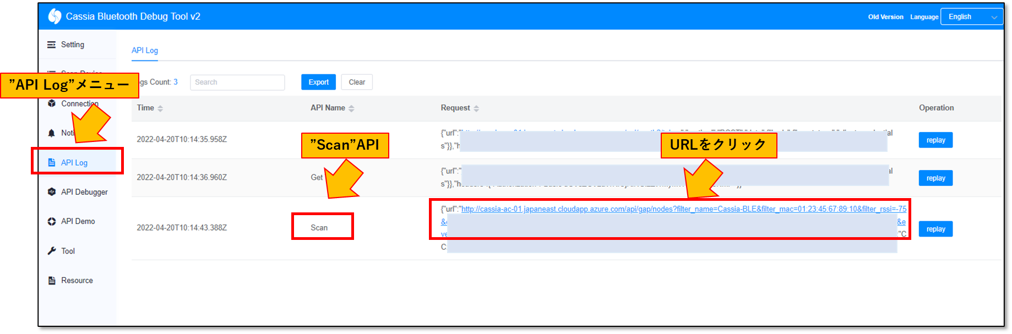Click the Scan request URL link
Viewport: 1012px width, 334px height.
tap(683, 209)
